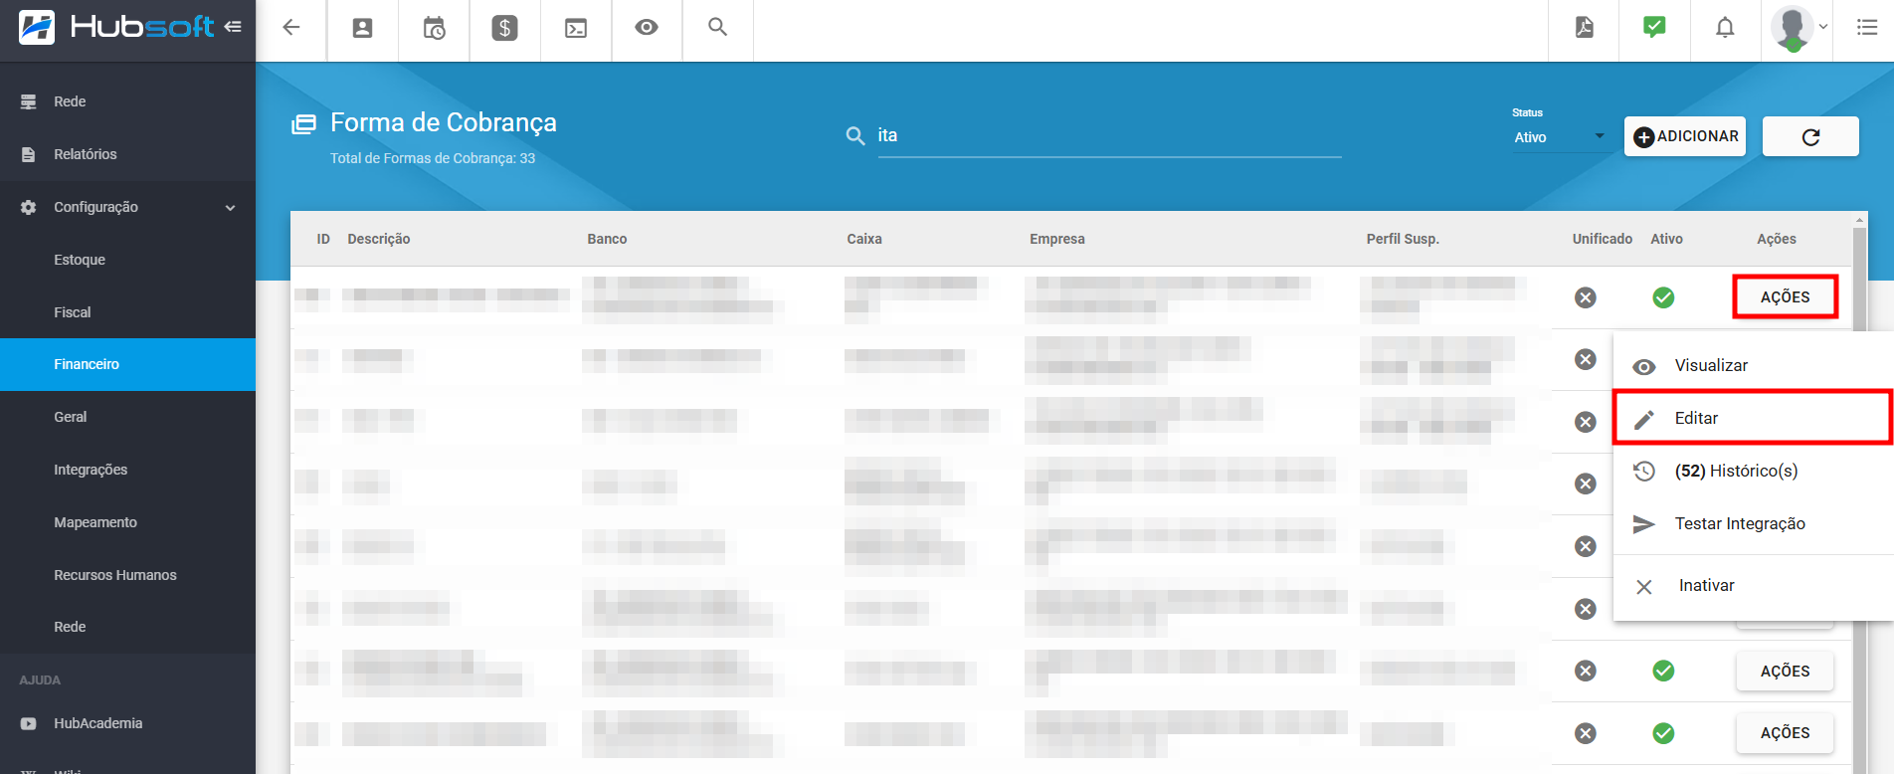Click the eye icon in top toolbar
The height and width of the screenshot is (774, 1894).
[x=647, y=28]
